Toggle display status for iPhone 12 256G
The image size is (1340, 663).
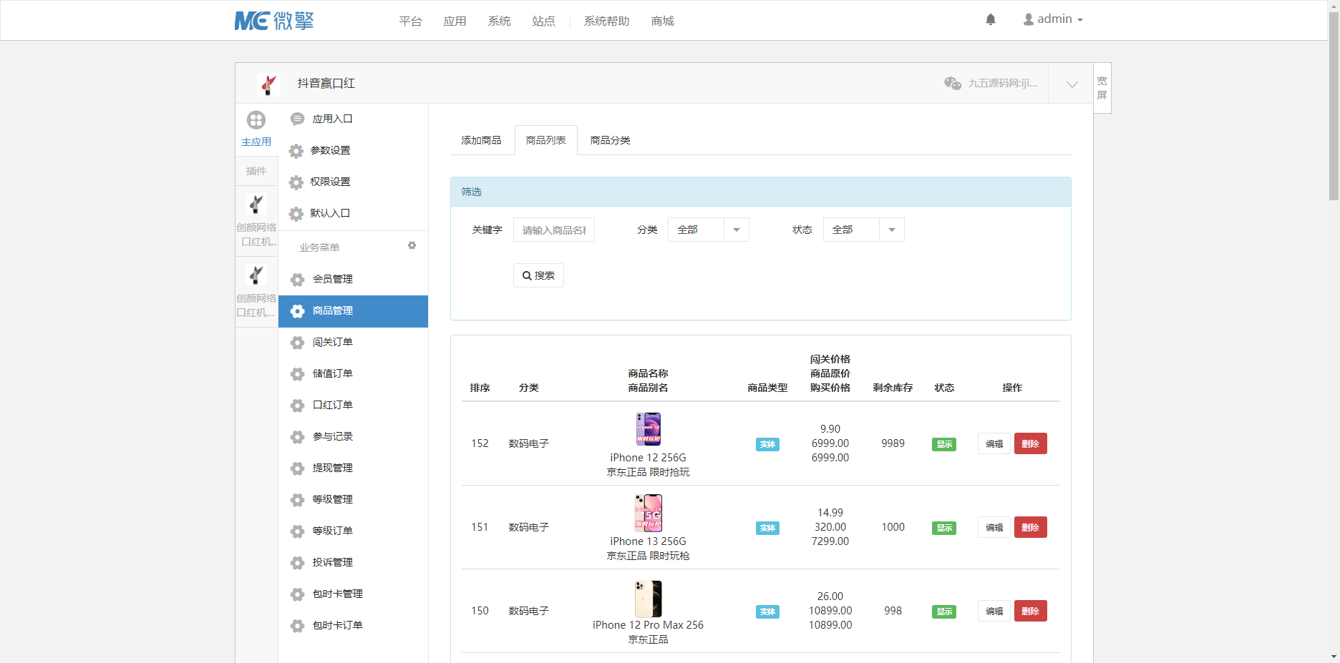(x=943, y=443)
